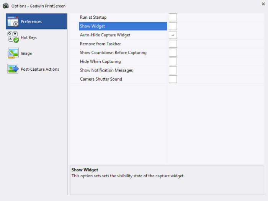The width and height of the screenshot is (268, 201).
Task: Click the bold Show Widget description heading
Action: pyautogui.click(x=85, y=170)
